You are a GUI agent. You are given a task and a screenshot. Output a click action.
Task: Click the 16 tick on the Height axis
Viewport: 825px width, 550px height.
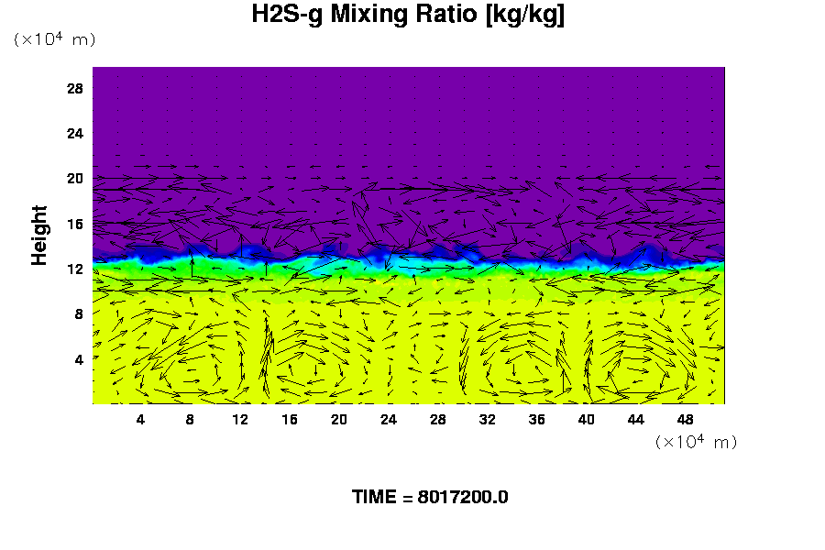point(75,224)
